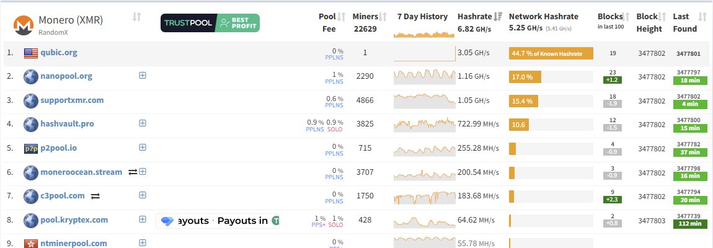Expand pool.kryptex.com row details
Screen dimensions: 713x248
(x=143, y=219)
